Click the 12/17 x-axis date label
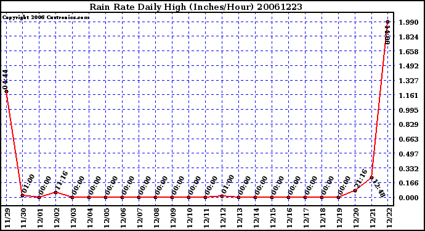 pyautogui.click(x=307, y=218)
